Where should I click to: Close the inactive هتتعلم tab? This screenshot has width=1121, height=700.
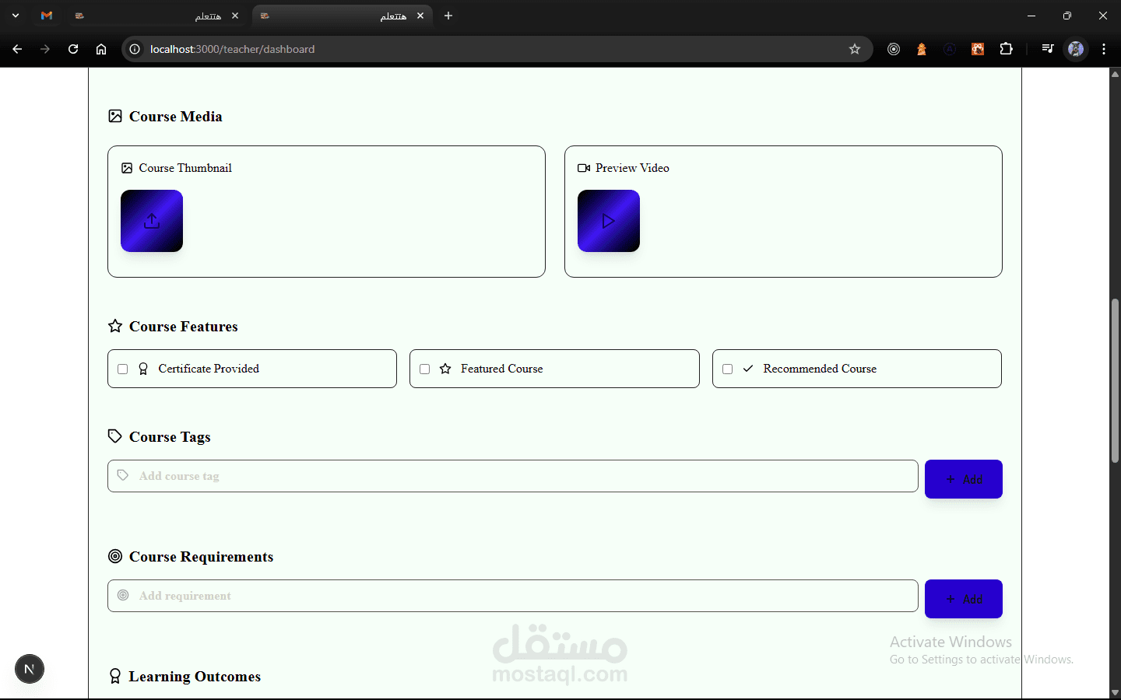coord(235,16)
